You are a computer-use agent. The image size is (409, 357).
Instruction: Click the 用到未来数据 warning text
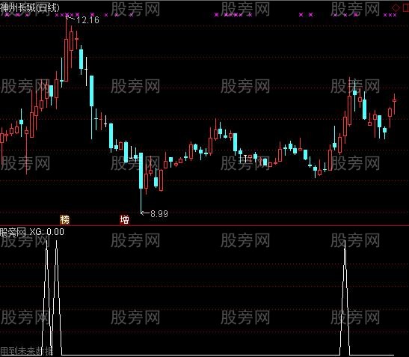[x=26, y=351]
